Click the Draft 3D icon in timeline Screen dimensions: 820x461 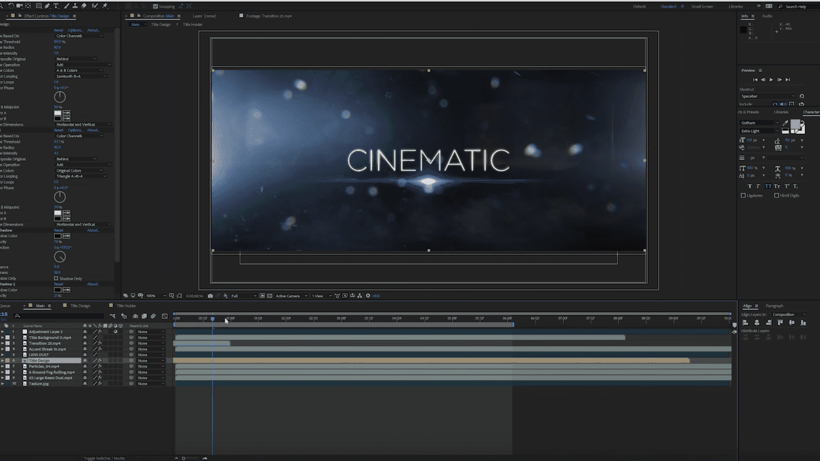click(x=124, y=316)
